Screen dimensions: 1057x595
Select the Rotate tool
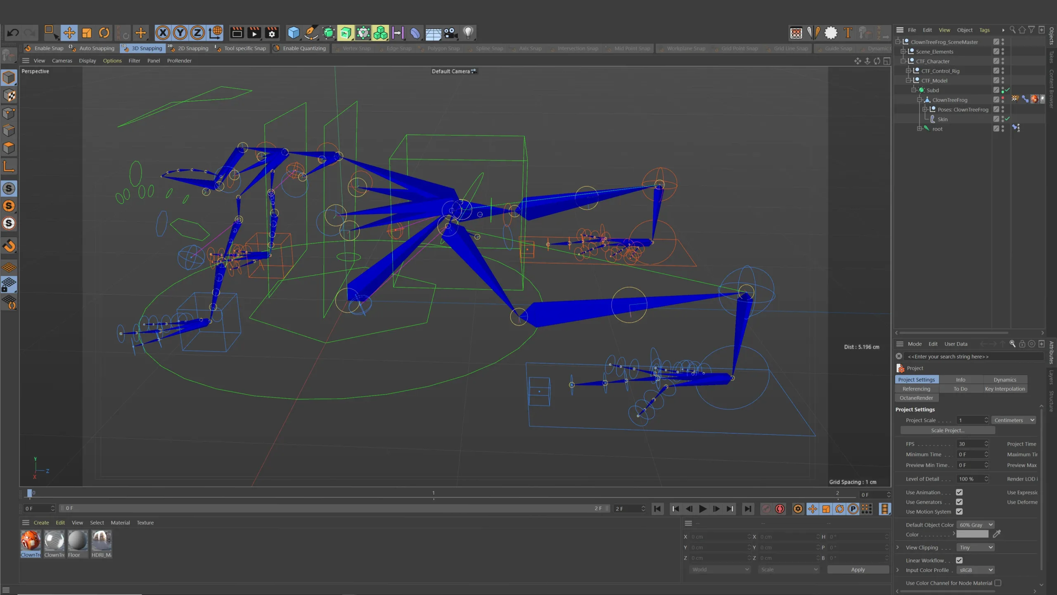click(104, 33)
